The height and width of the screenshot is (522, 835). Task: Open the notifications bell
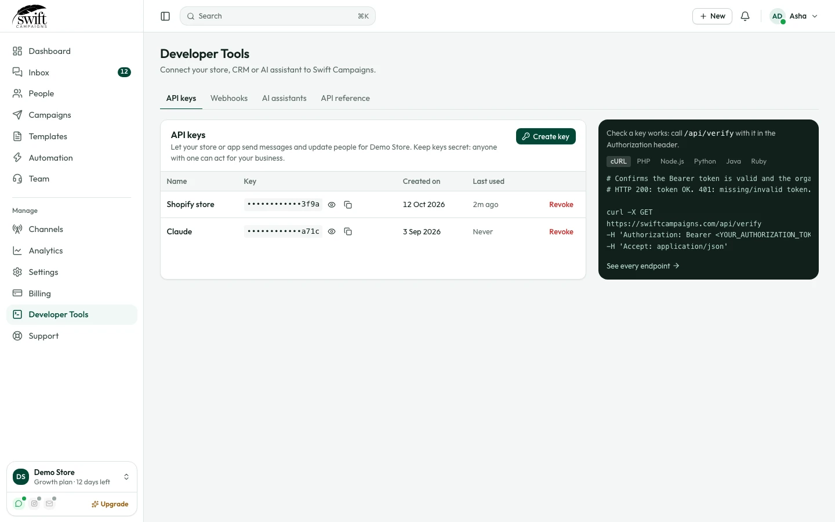pos(745,16)
